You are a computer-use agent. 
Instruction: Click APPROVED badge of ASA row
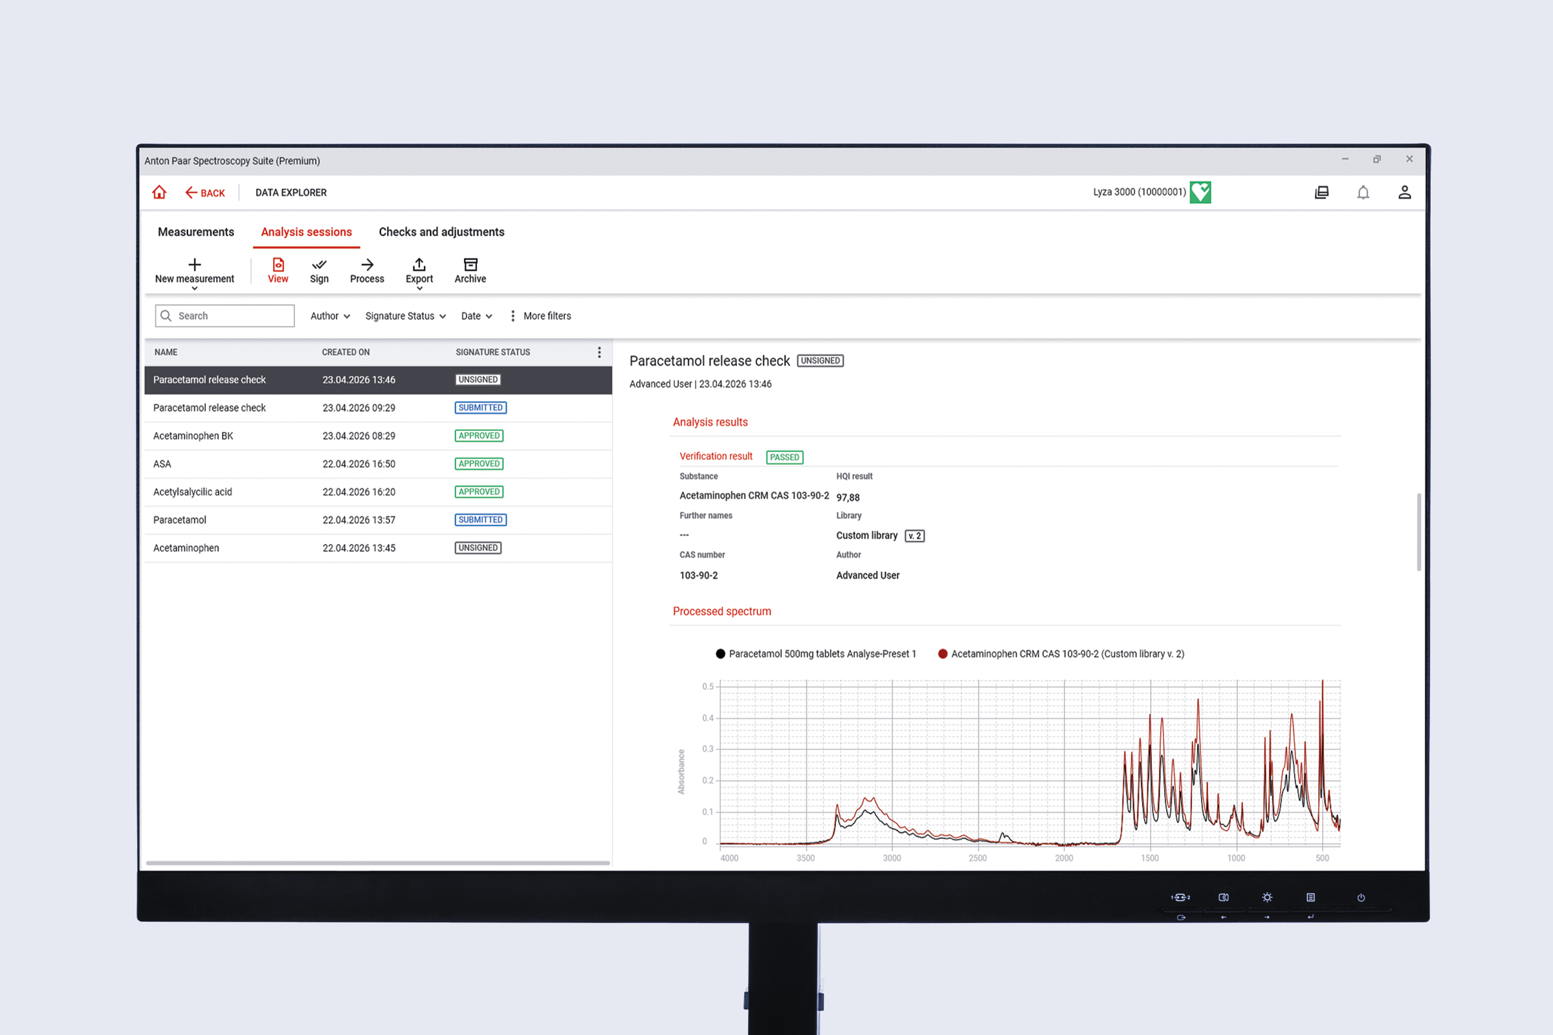[x=479, y=464]
